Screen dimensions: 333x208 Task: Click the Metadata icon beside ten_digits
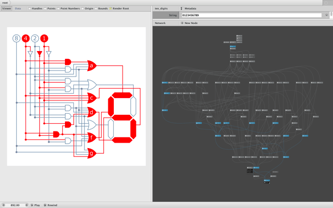[x=181, y=8]
